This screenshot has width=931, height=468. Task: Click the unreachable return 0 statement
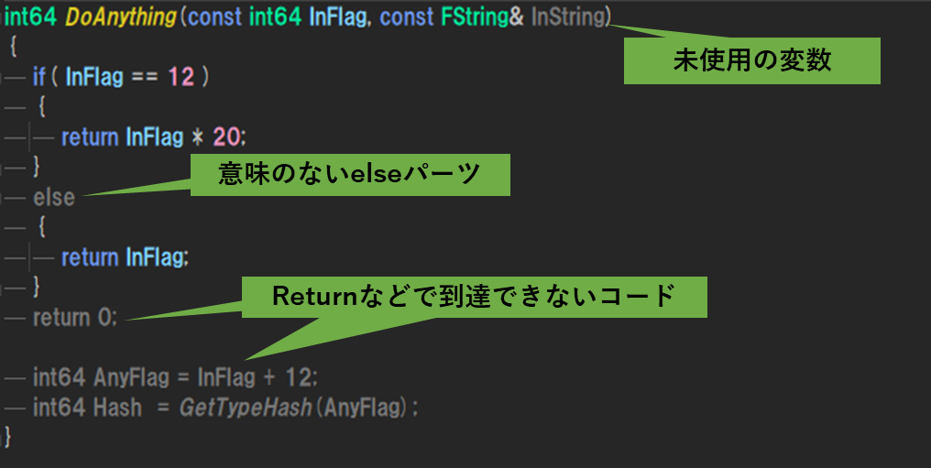pyautogui.click(x=75, y=318)
